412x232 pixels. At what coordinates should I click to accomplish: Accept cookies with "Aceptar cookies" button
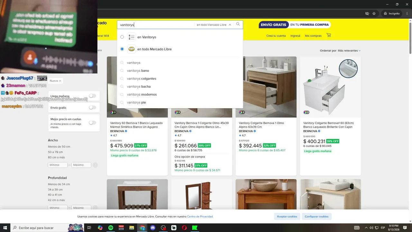287,217
